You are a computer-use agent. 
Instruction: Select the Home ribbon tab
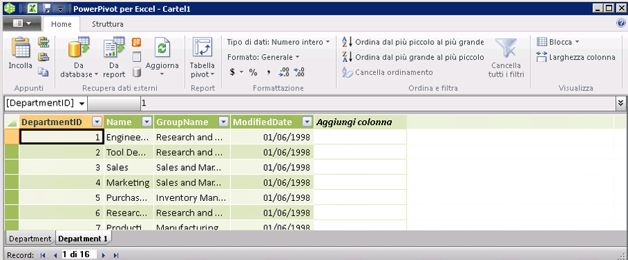(x=61, y=24)
